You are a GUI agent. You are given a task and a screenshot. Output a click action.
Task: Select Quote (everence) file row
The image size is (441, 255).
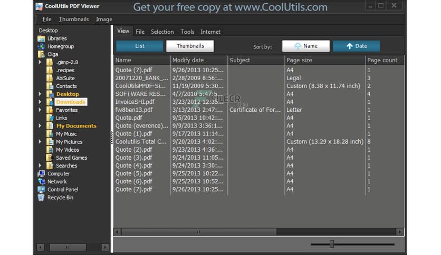pyautogui.click(x=259, y=126)
